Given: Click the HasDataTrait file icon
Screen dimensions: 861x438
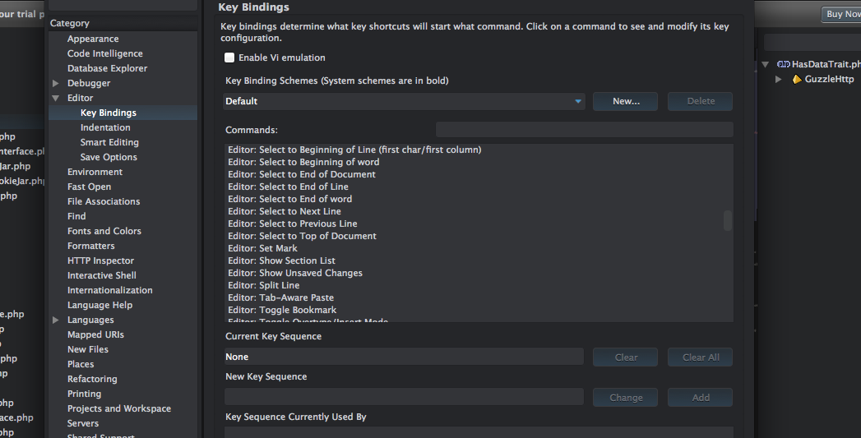Looking at the screenshot, I should point(783,64).
